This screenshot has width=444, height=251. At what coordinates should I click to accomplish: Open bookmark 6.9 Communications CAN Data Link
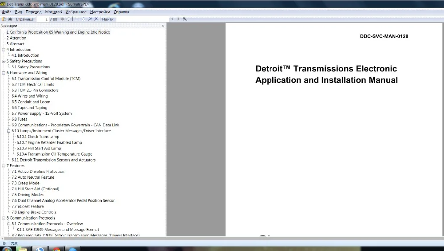tap(65, 125)
